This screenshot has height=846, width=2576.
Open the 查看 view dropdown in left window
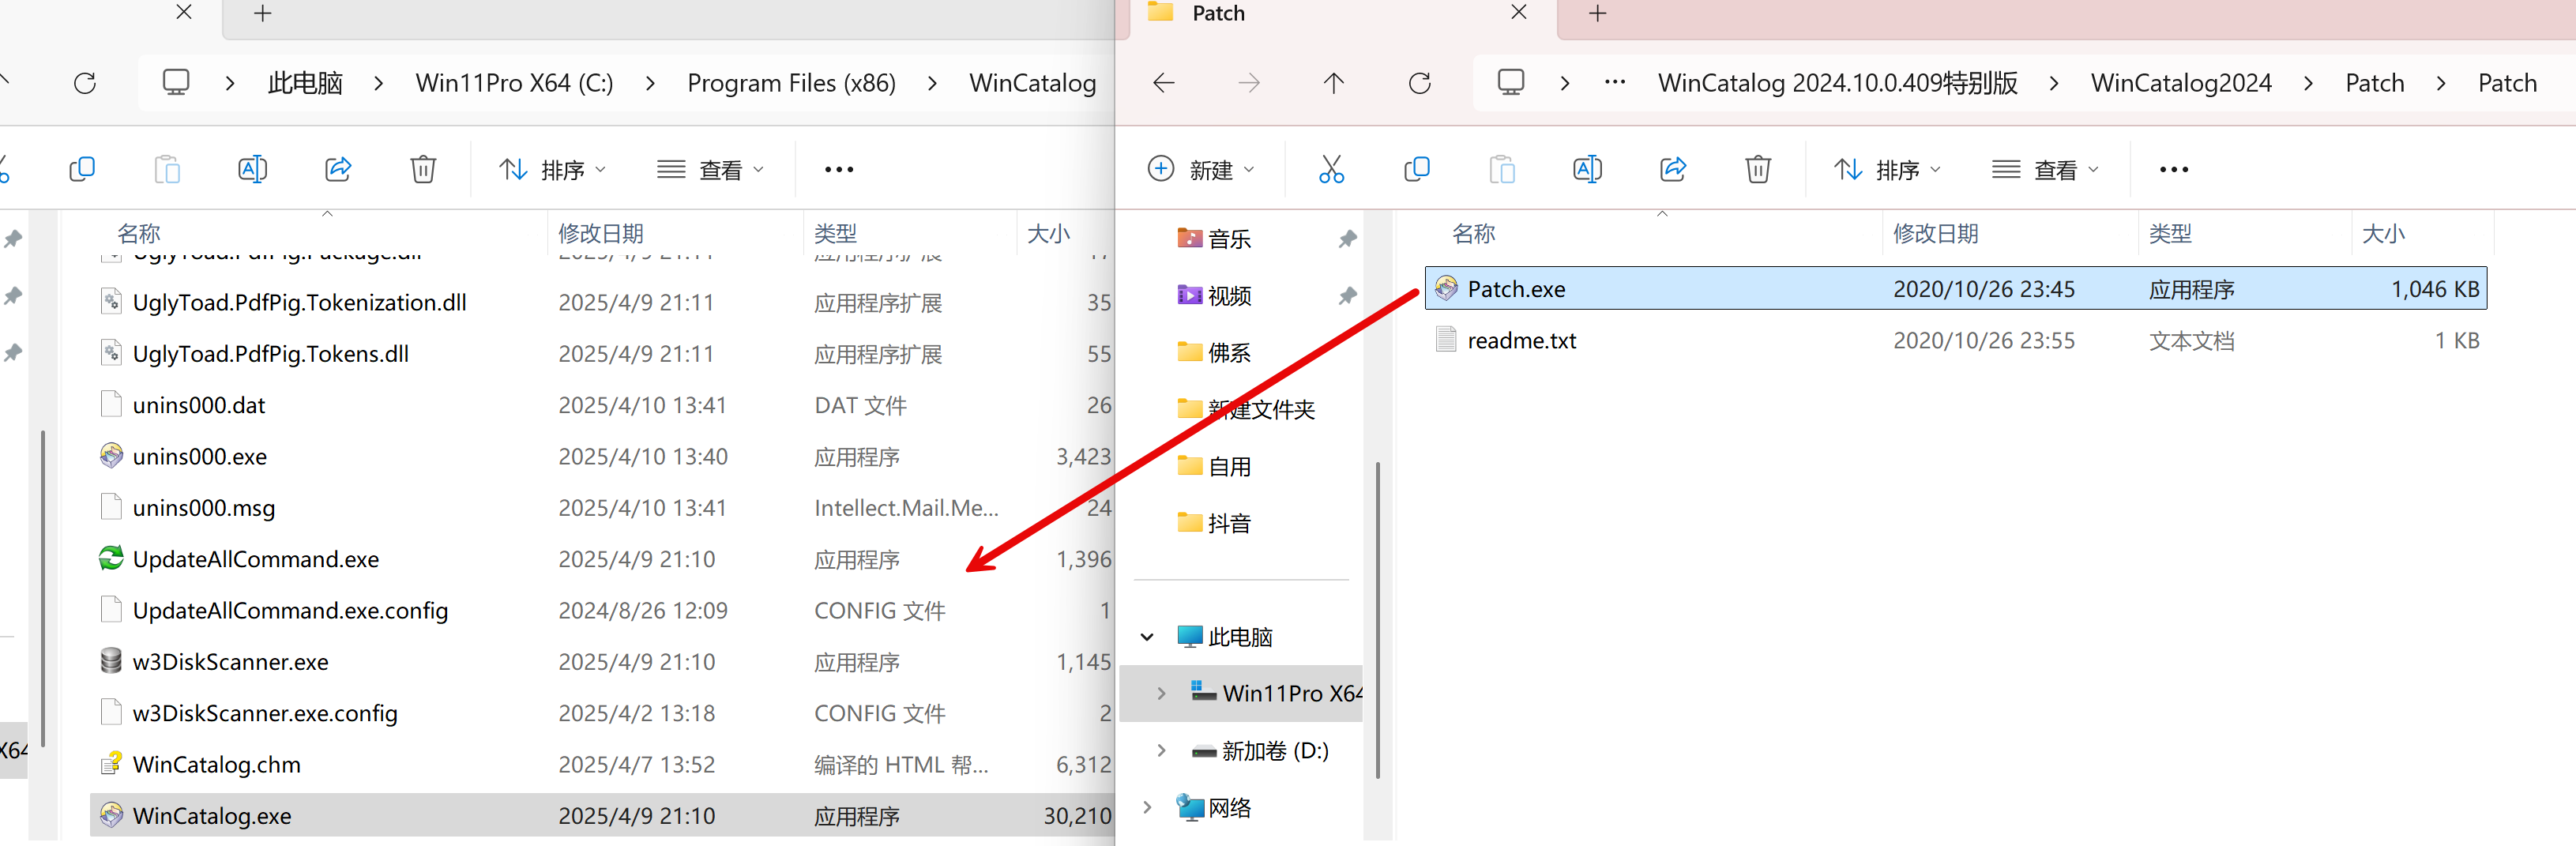point(711,169)
